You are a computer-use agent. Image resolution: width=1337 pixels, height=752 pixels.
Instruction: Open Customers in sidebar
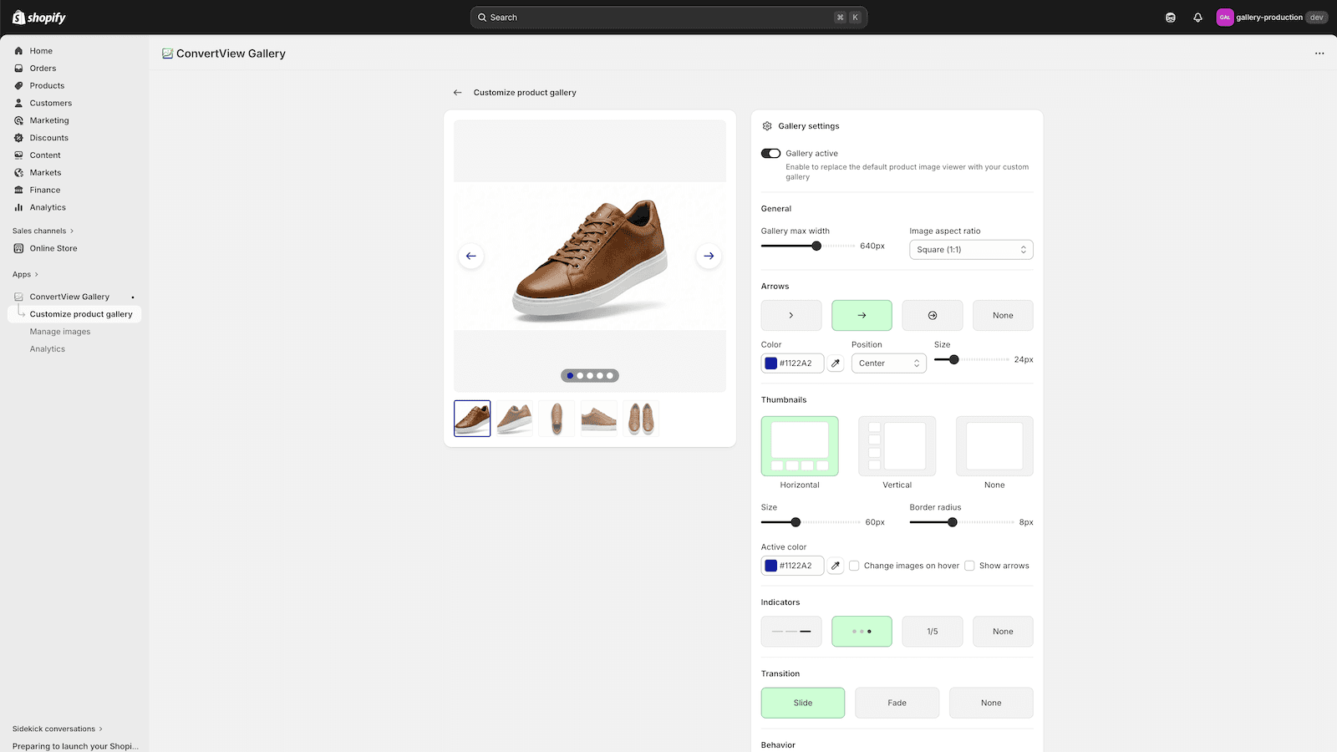[74, 104]
